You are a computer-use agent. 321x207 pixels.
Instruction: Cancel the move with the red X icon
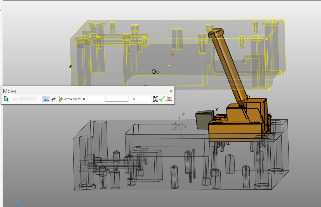[x=169, y=99]
